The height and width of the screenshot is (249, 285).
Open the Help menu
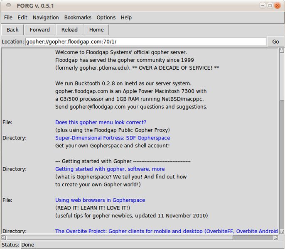tap(126, 17)
